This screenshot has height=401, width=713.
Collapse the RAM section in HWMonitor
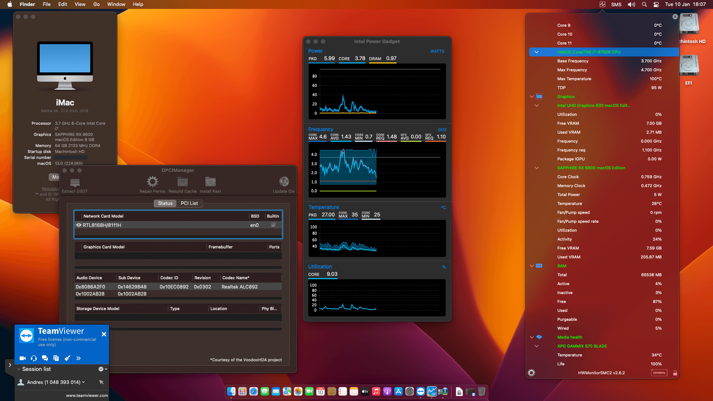point(531,266)
